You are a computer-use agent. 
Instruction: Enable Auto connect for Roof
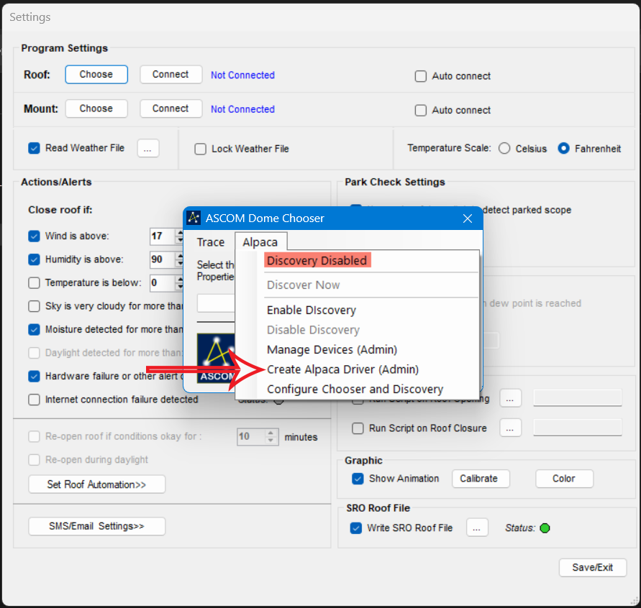(x=421, y=76)
